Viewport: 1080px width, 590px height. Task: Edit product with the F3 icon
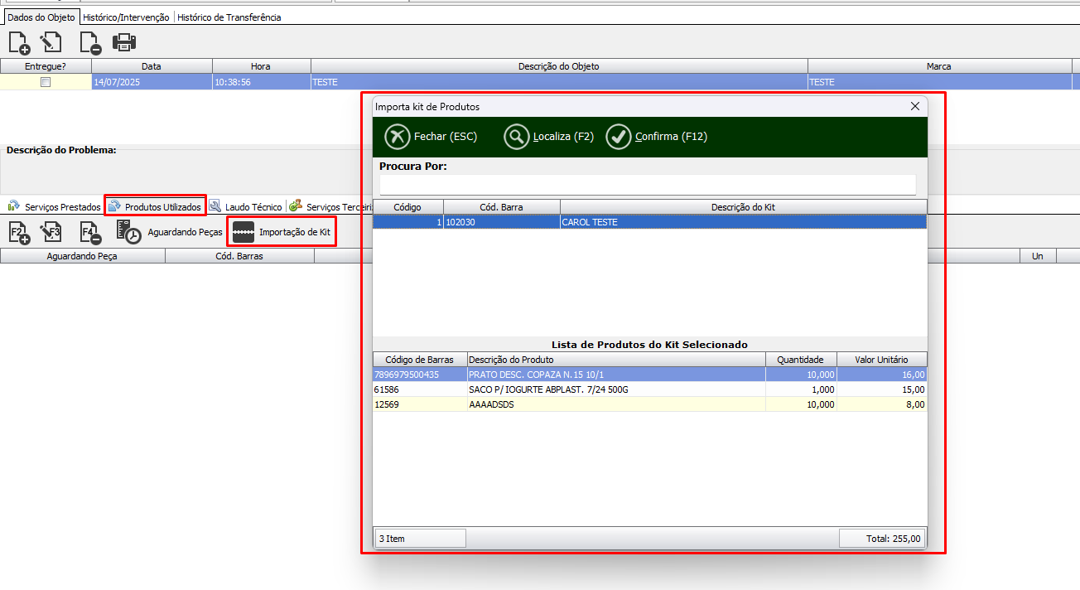click(x=52, y=233)
